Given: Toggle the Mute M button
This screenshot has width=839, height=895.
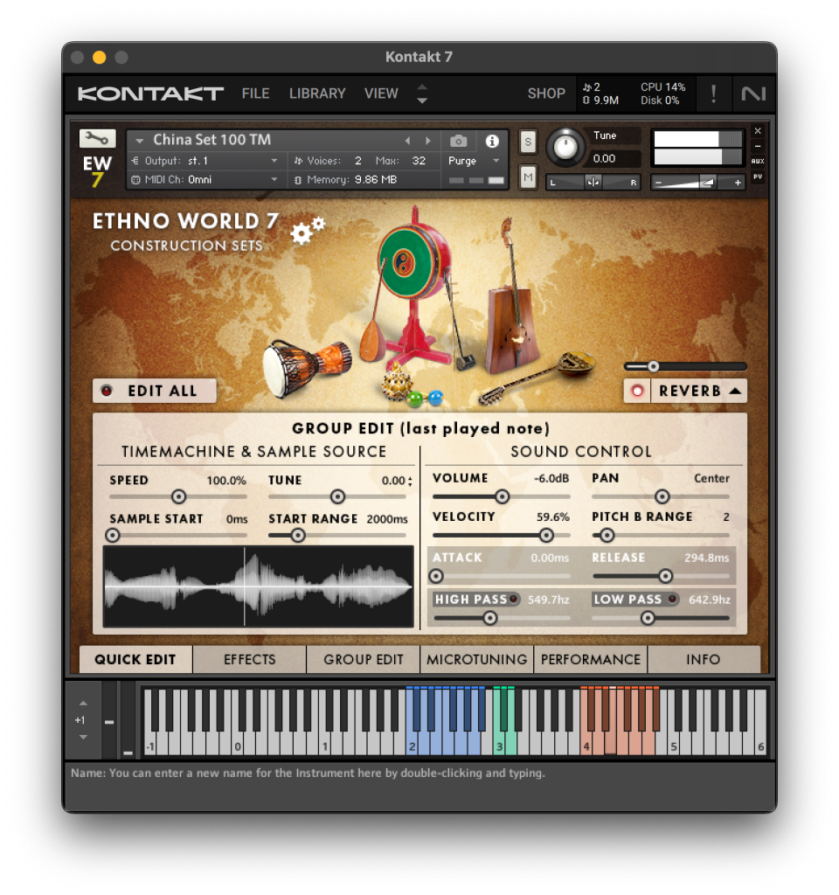Looking at the screenshot, I should [x=528, y=177].
